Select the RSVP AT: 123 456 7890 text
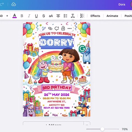Viewport: 132px width, 132px height. tap(57, 108)
